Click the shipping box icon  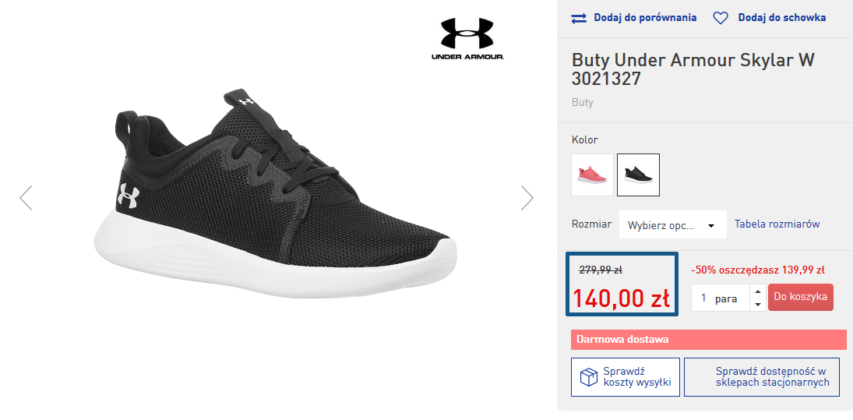[588, 377]
